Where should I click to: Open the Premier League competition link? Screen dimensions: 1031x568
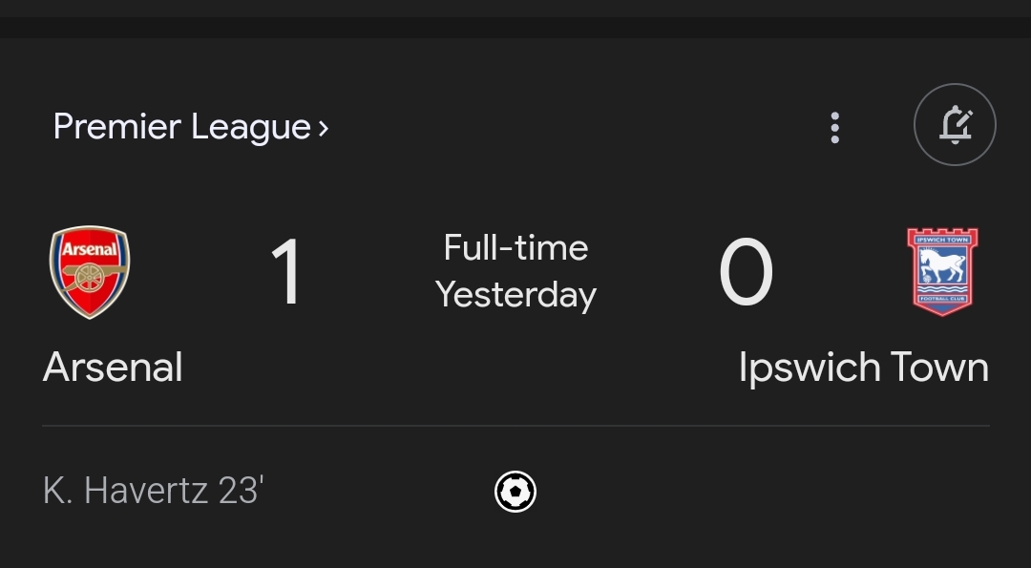(x=181, y=127)
